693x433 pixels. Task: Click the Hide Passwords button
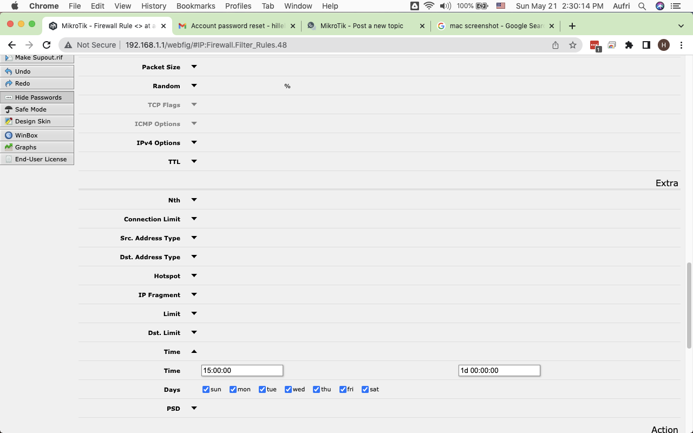(37, 97)
